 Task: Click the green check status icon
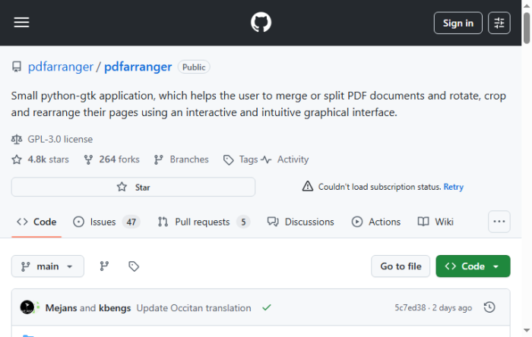coord(267,307)
